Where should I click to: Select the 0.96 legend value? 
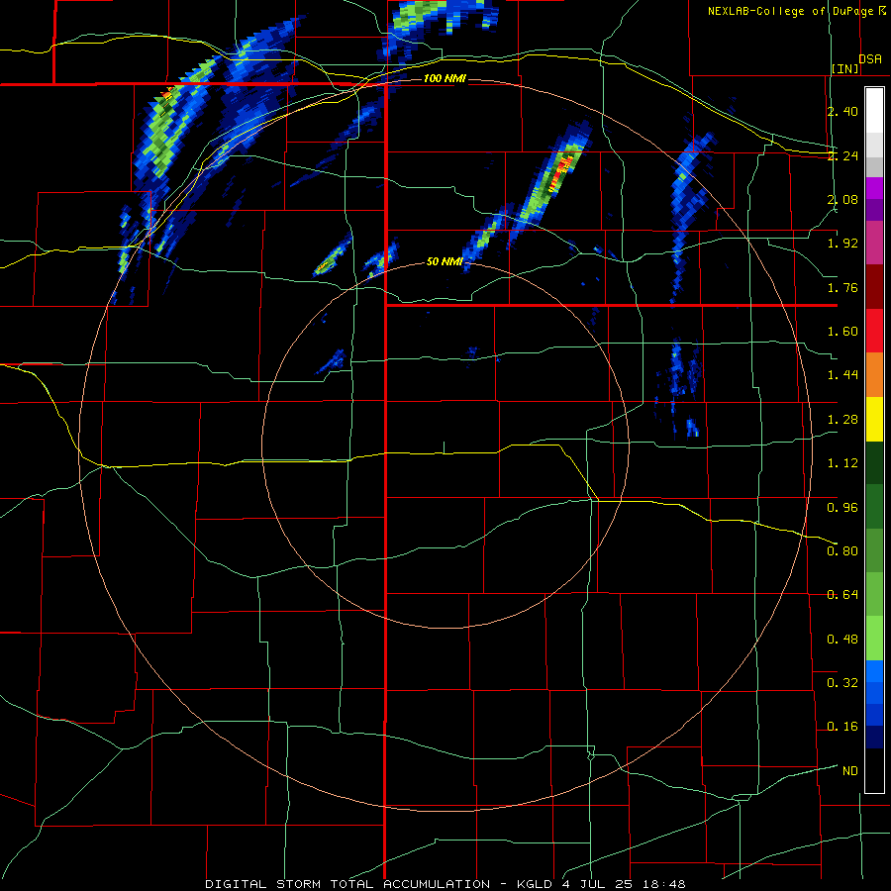[x=842, y=508]
